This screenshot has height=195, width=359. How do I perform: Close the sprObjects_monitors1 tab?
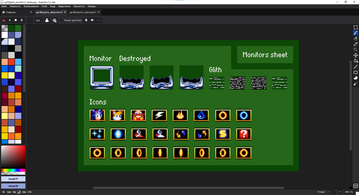point(65,12)
